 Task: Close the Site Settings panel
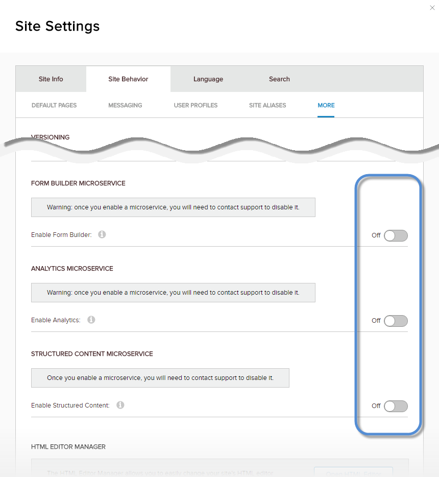coord(432,8)
